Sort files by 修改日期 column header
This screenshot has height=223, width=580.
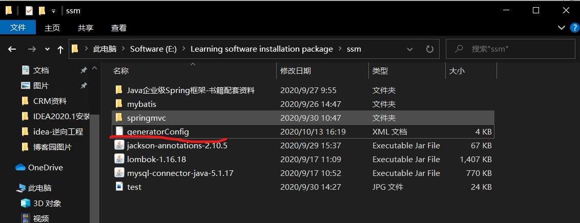(296, 71)
